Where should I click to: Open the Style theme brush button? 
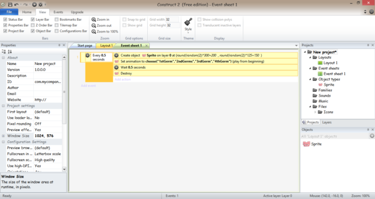tap(188, 25)
